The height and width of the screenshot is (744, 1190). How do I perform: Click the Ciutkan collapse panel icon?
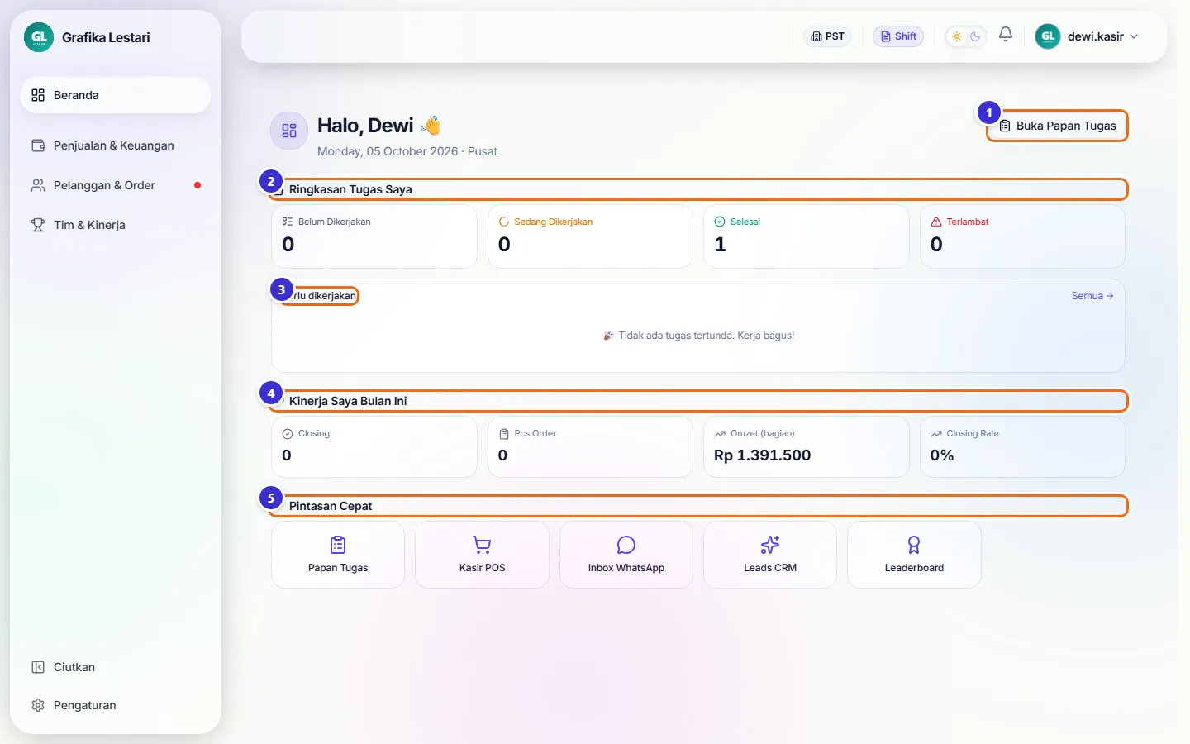point(38,667)
